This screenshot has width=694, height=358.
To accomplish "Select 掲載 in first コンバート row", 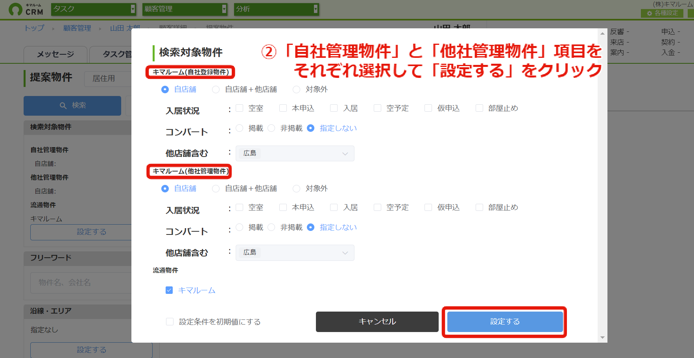I will click(x=239, y=128).
